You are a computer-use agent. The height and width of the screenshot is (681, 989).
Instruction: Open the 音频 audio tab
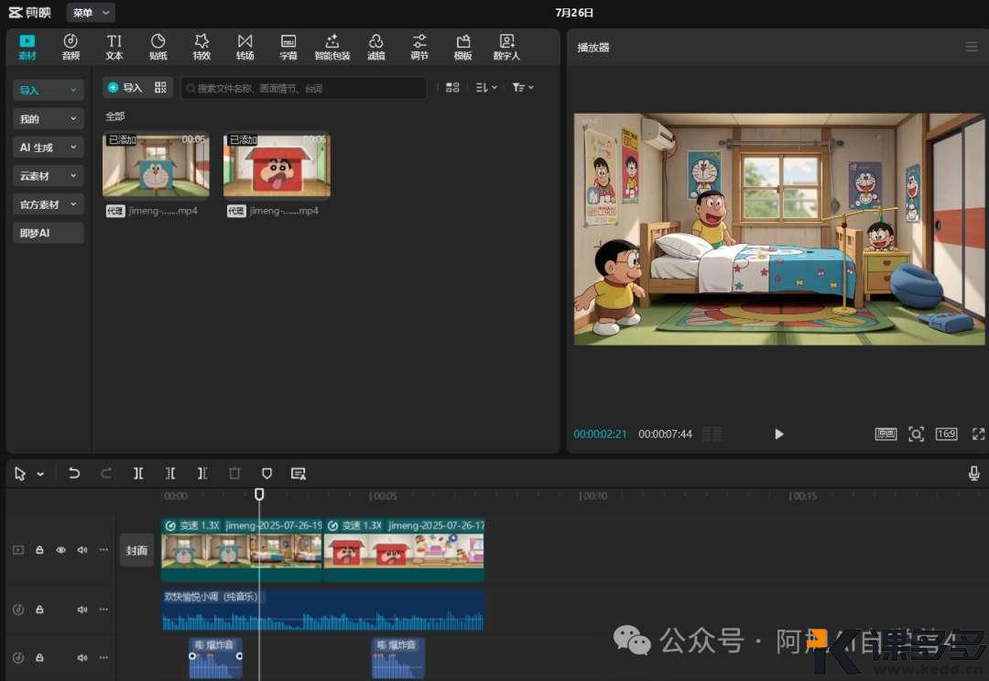coord(71,48)
